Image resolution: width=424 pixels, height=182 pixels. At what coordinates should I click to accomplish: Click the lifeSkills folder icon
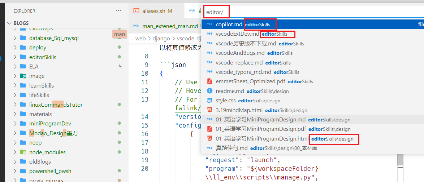[x=23, y=95]
